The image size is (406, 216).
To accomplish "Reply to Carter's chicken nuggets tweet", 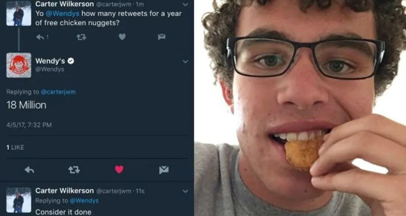I will [x=40, y=37].
